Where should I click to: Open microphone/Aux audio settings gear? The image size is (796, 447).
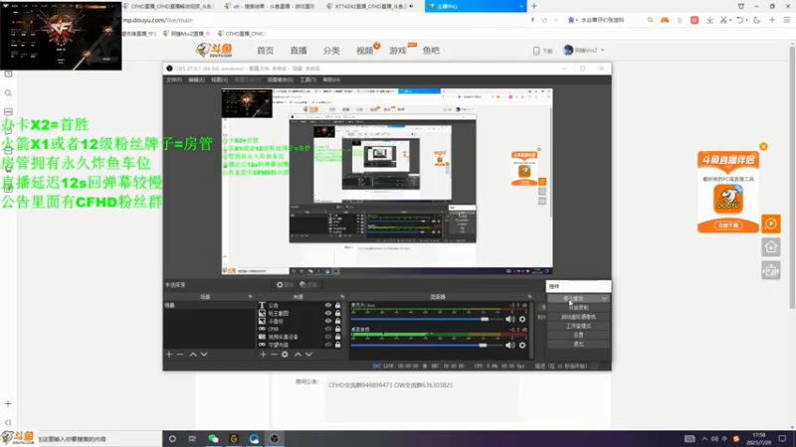click(x=522, y=319)
